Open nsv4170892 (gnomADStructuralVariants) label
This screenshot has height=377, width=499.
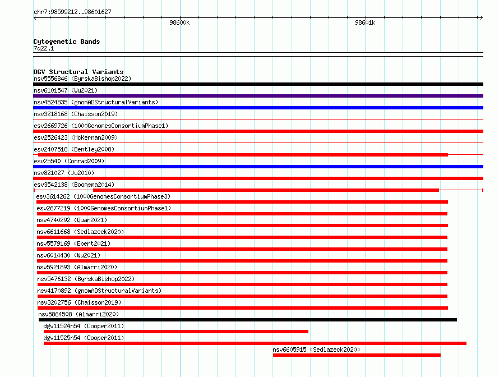click(99, 291)
